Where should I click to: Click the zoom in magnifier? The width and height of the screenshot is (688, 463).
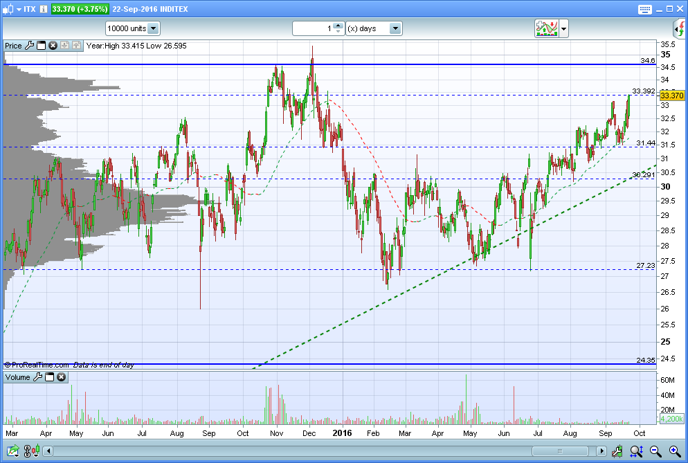[673, 451]
